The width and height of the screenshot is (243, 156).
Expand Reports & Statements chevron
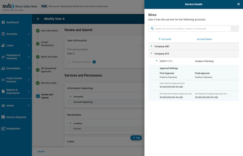coord(29,91)
